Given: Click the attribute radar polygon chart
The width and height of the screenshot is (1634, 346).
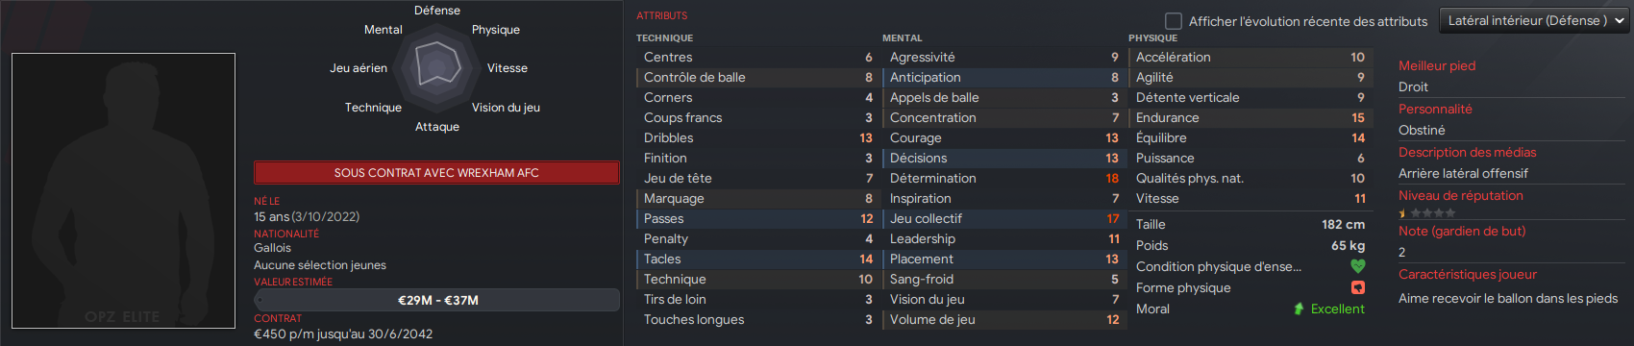Looking at the screenshot, I should 437,67.
